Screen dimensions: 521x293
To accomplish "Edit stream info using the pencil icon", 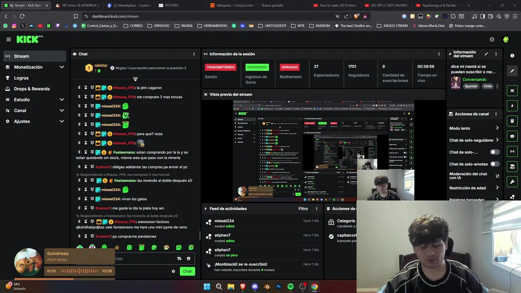I will click(486, 54).
